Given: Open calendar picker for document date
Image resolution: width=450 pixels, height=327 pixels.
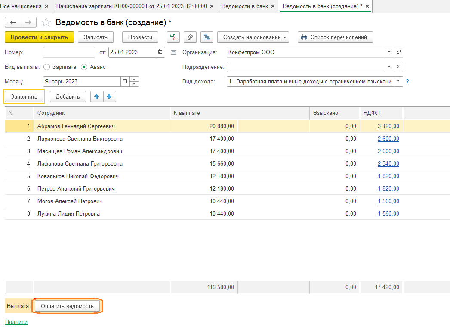Looking at the screenshot, I should pos(160,52).
